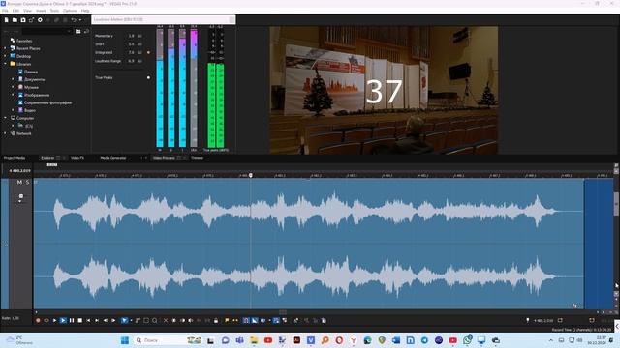The width and height of the screenshot is (620, 348).
Task: Save the project using the disk icon
Action: 23,20
